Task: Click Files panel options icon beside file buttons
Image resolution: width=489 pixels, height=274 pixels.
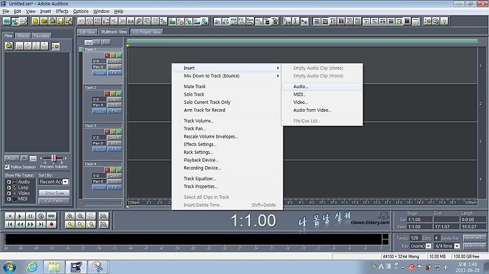Action: click(x=55, y=46)
